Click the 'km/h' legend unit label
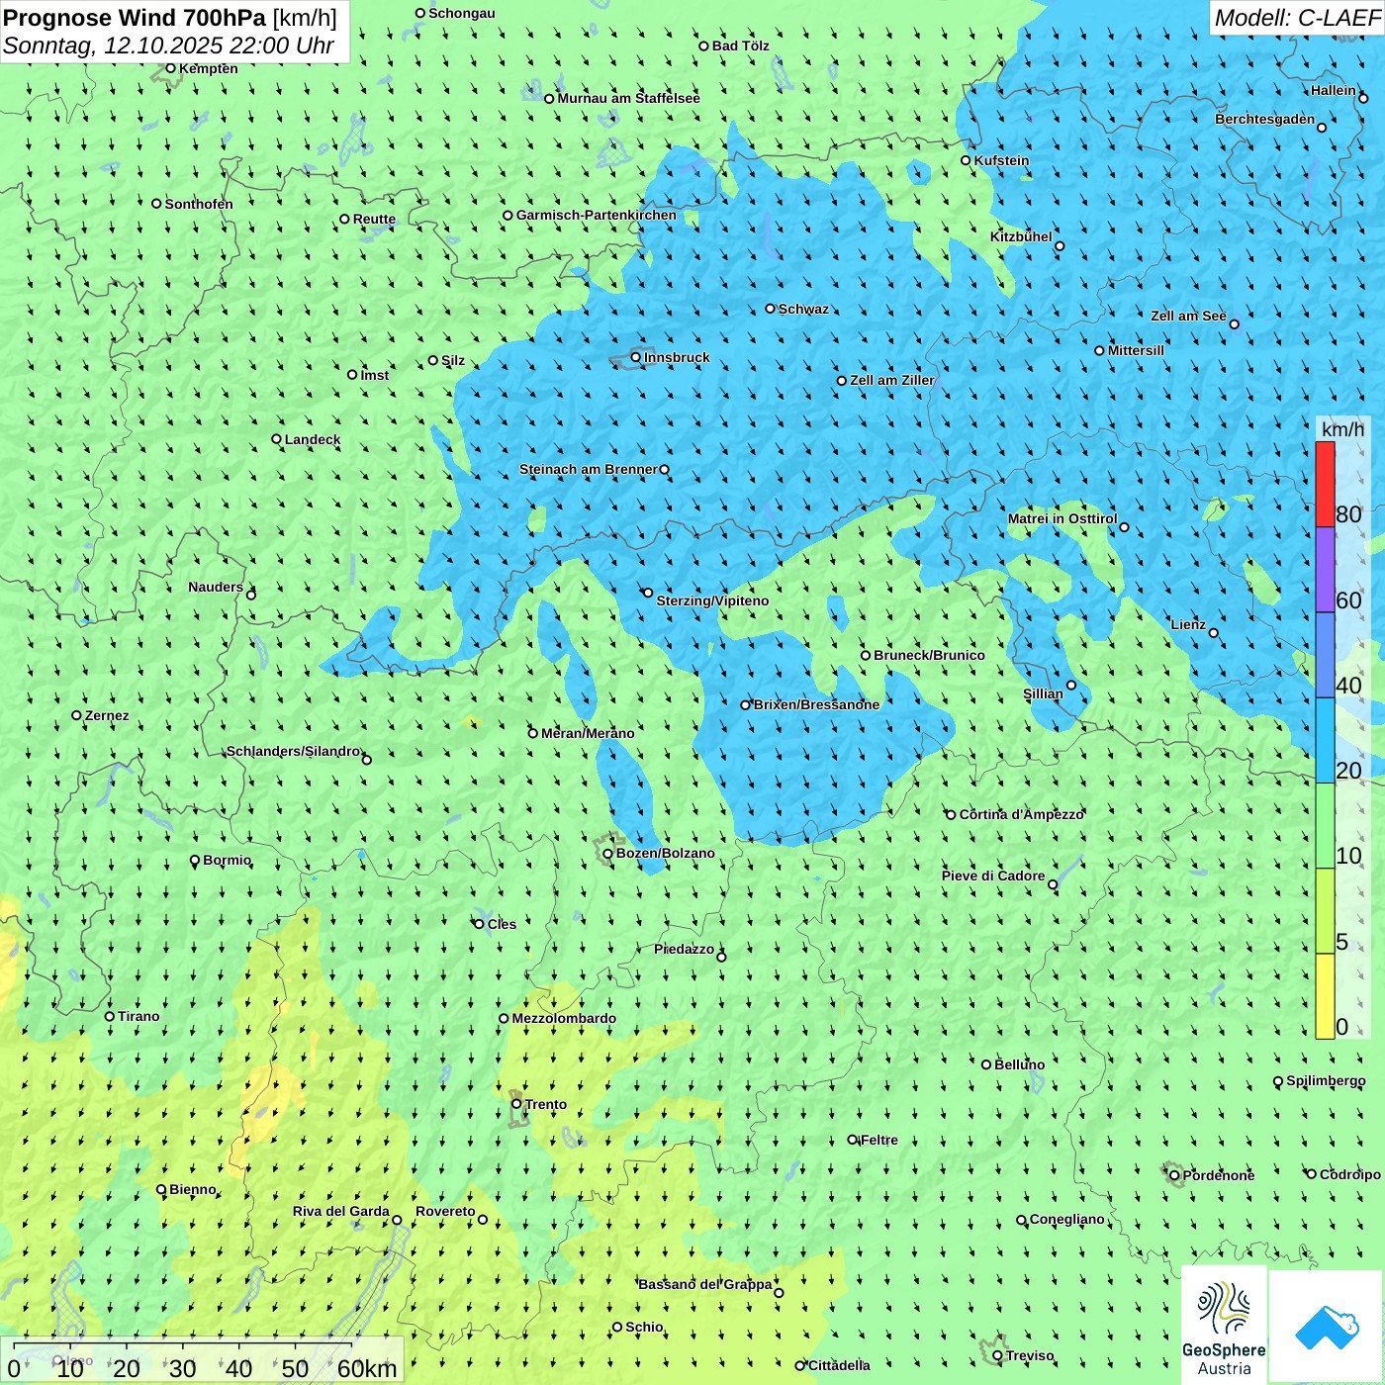 (x=1342, y=429)
